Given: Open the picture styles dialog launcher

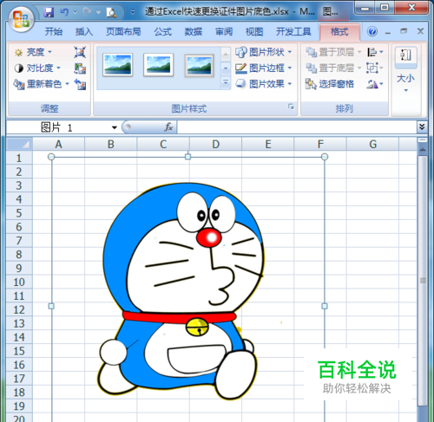Looking at the screenshot, I should [x=291, y=107].
